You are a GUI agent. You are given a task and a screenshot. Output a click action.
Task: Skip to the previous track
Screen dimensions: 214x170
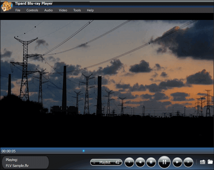click(129, 162)
